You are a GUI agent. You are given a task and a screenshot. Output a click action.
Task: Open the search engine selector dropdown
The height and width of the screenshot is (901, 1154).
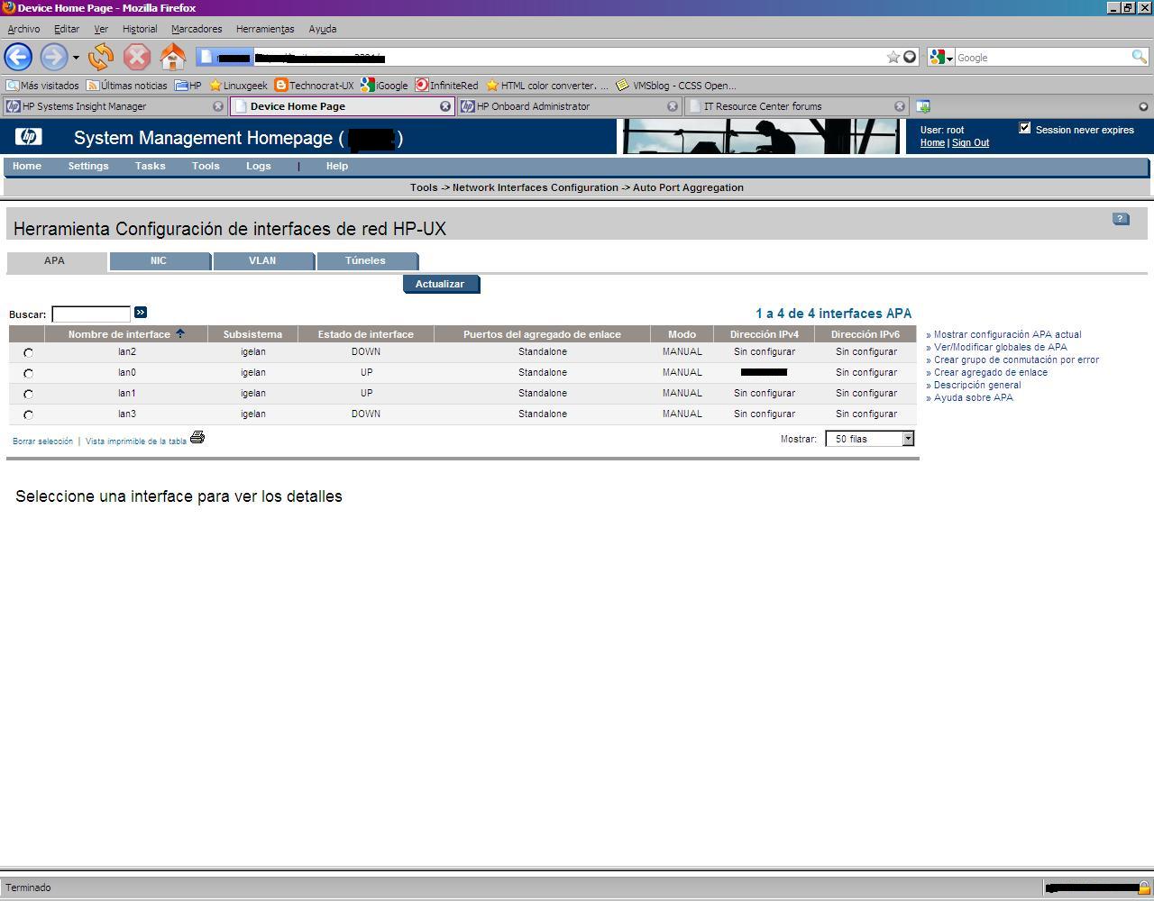tap(942, 58)
